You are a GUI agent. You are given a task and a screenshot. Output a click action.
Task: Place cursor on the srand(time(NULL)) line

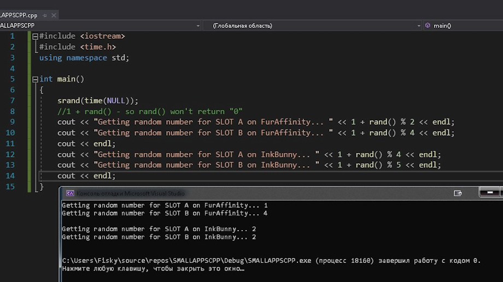(x=98, y=101)
